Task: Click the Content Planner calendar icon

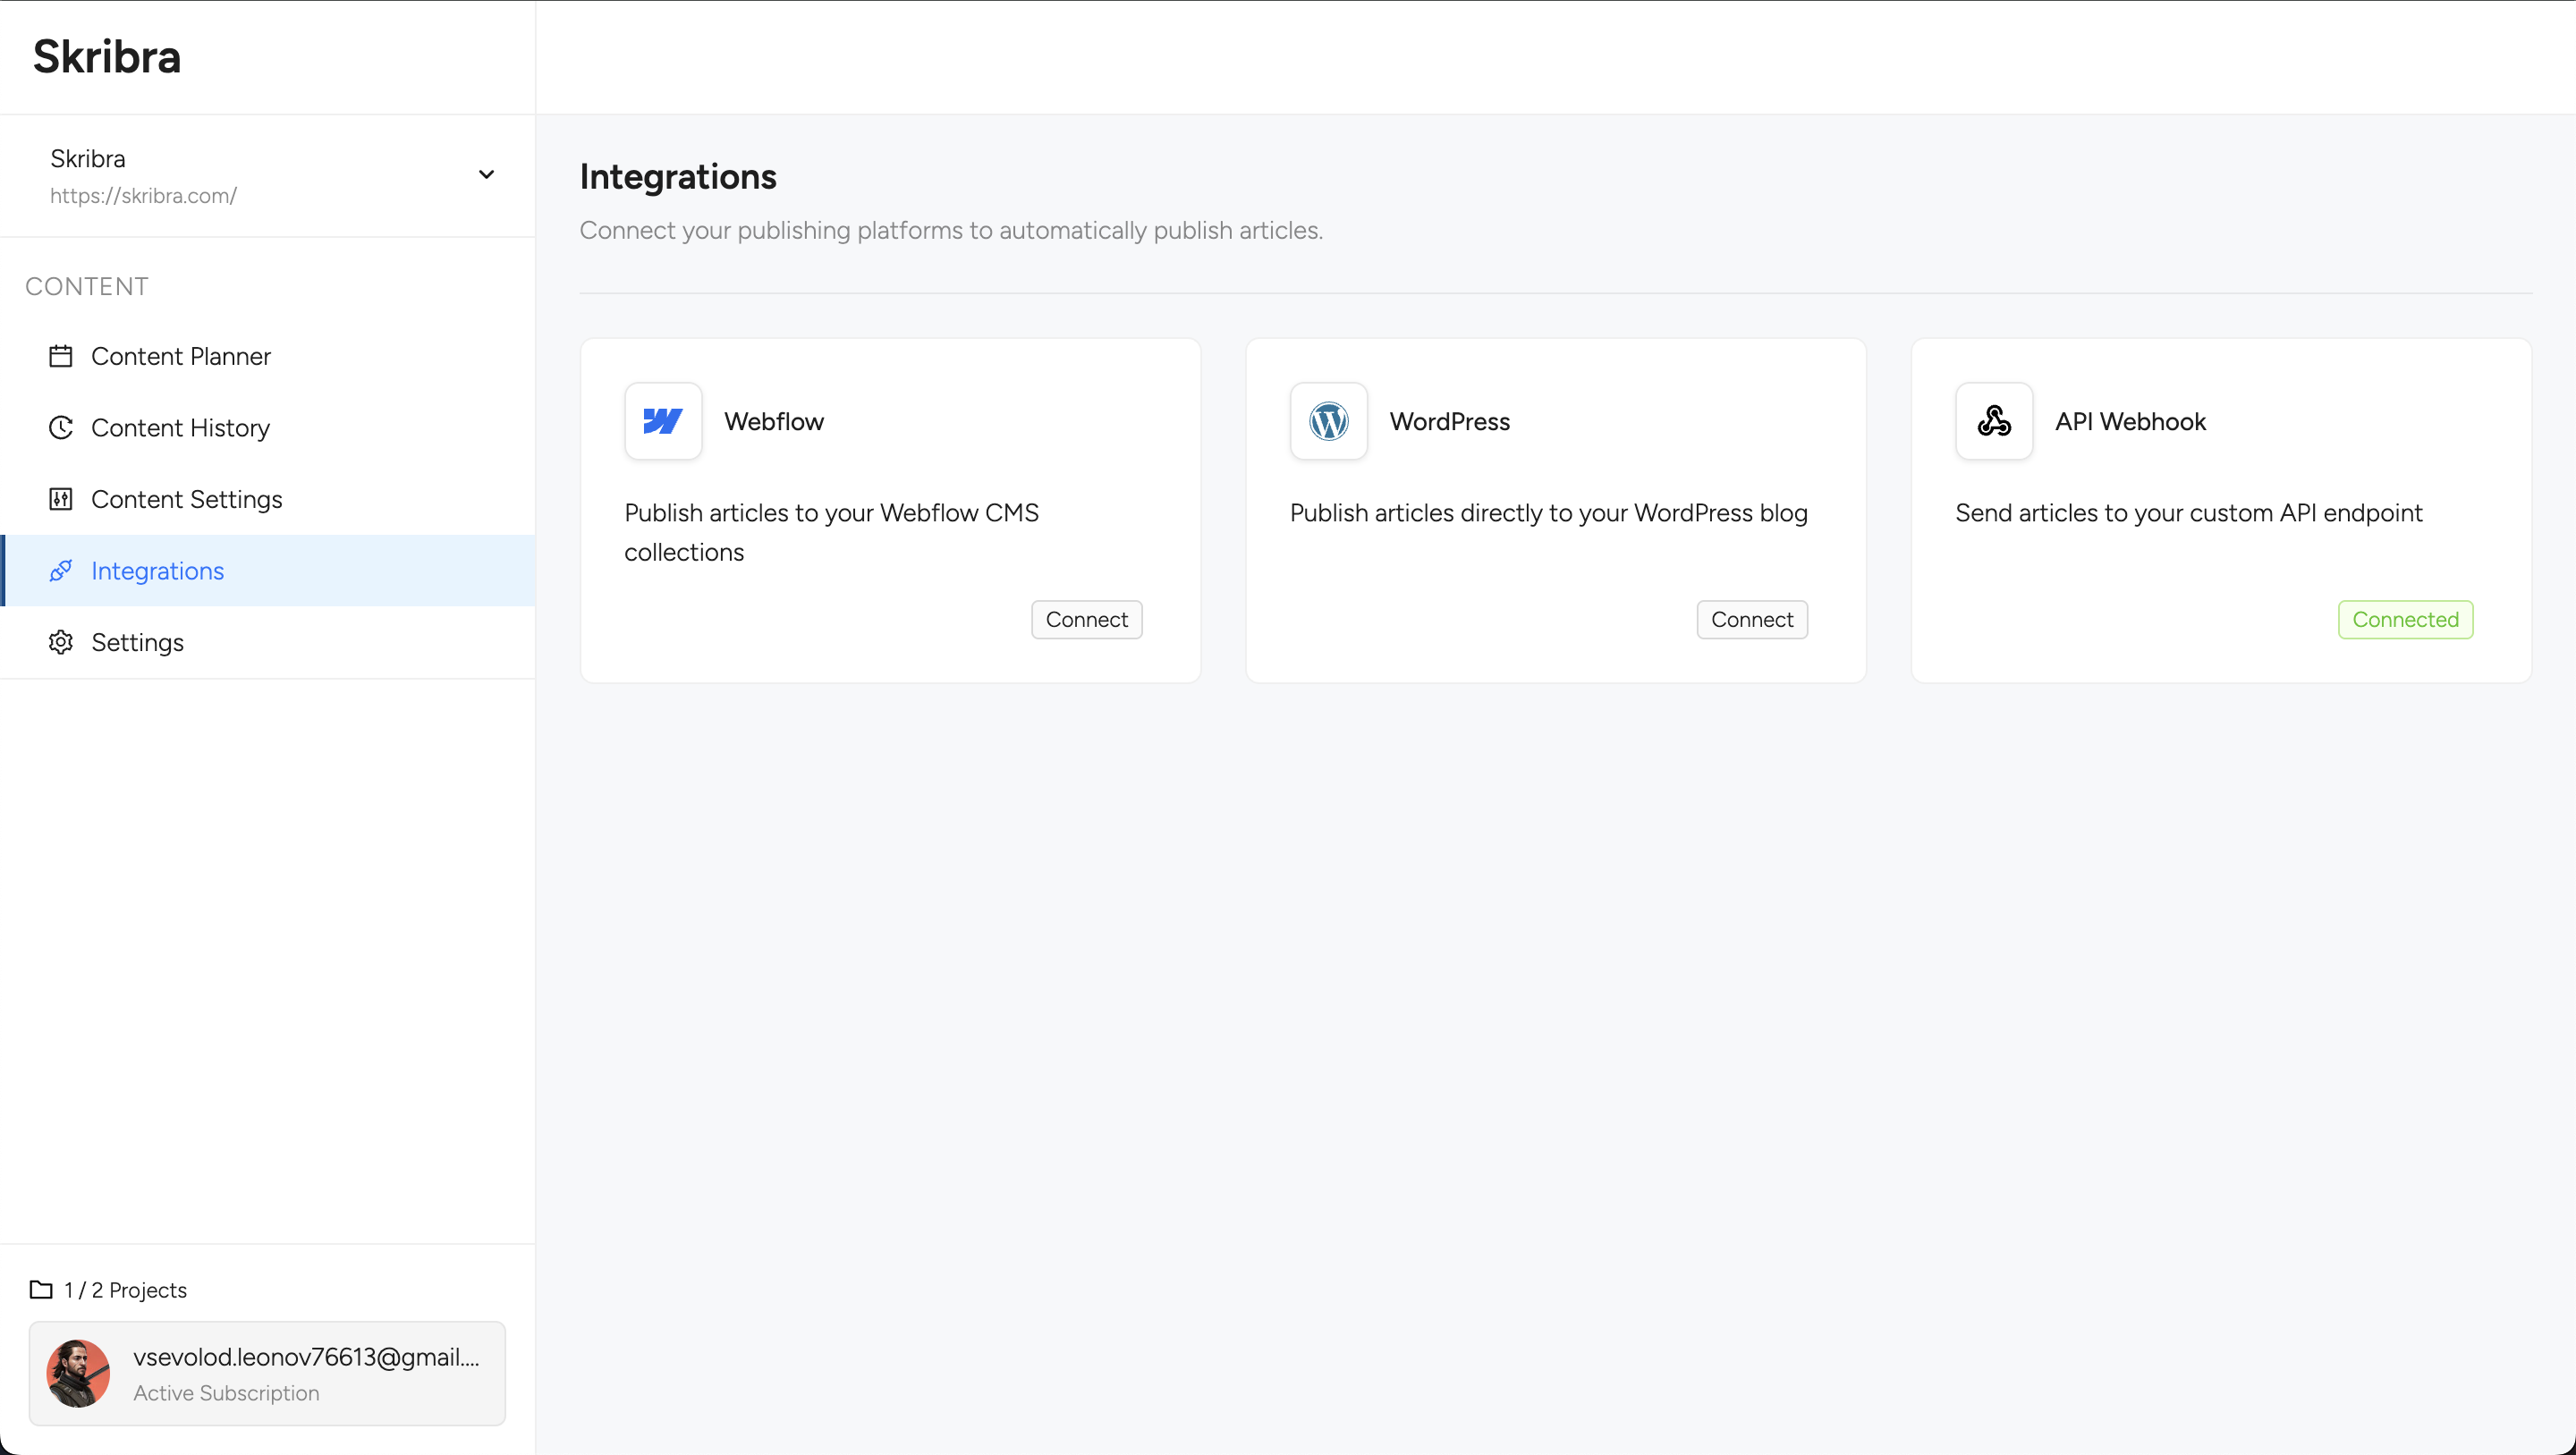Action: tap(61, 356)
